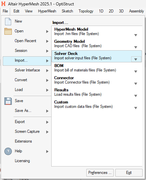
Task: Click the Import... menu entry
Action: (27, 61)
